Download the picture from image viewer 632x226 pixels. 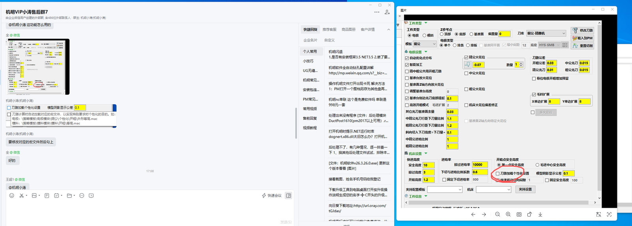click(540, 215)
